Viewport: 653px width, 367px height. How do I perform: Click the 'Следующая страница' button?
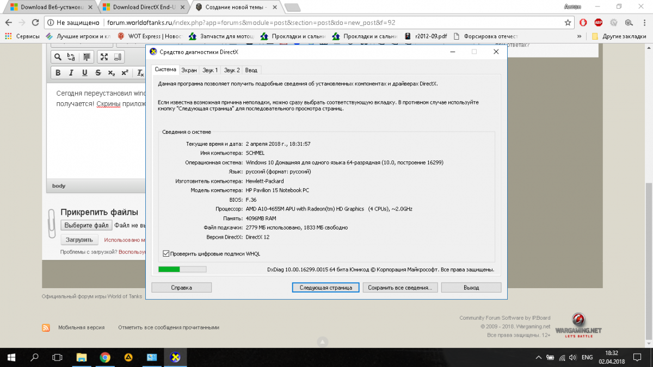coord(325,288)
